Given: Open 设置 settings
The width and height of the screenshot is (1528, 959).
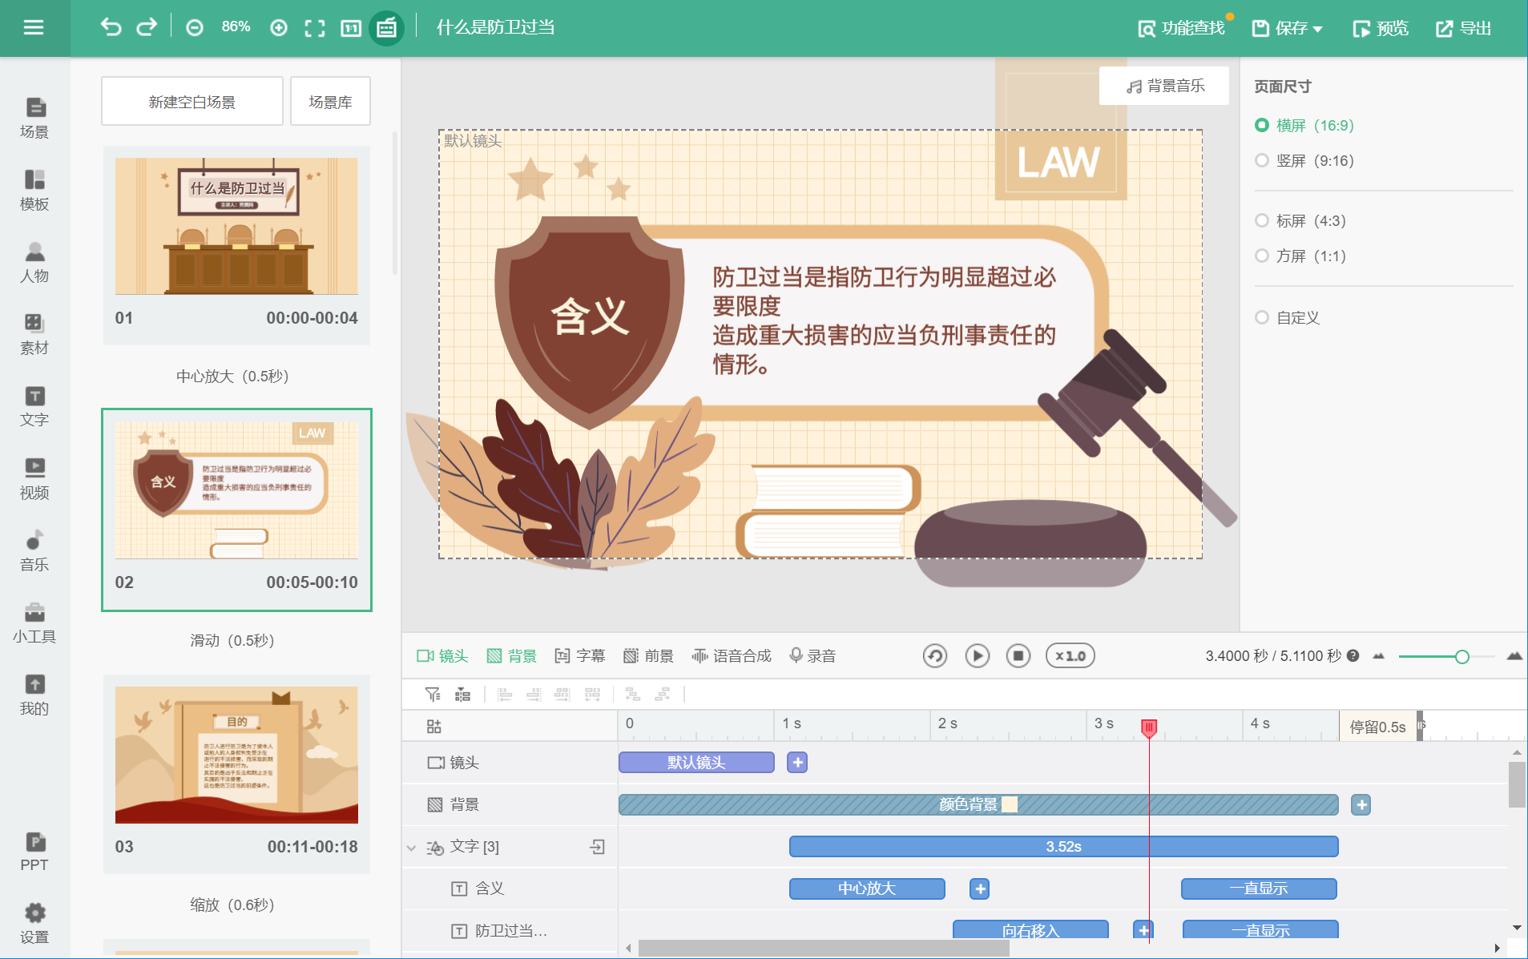Looking at the screenshot, I should [34, 923].
